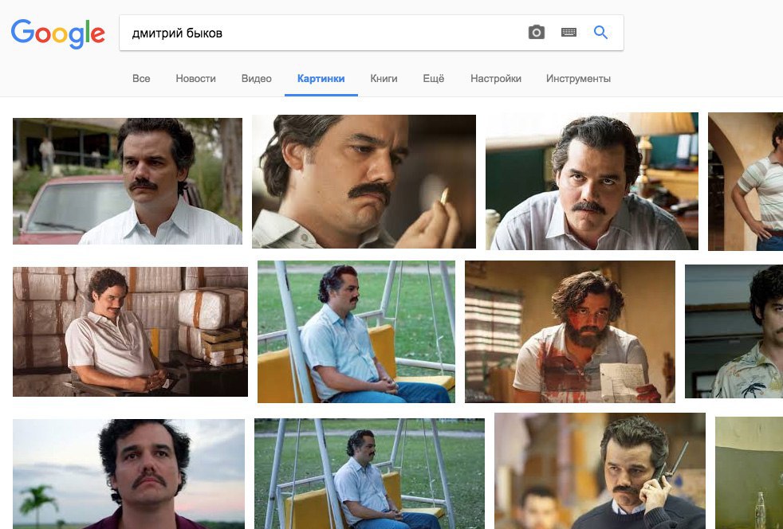This screenshot has height=529, width=783.
Task: Open thumbnail of man in palm-print shirt
Action: pyautogui.click(x=734, y=331)
